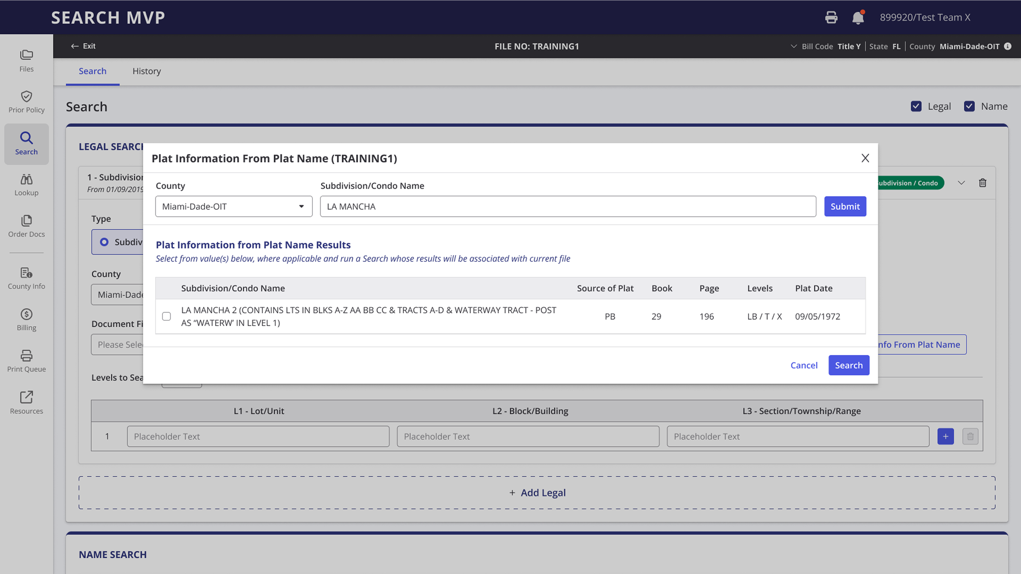Delete the subdivision legal entry with the trash icon
1021x574 pixels.
(983, 183)
